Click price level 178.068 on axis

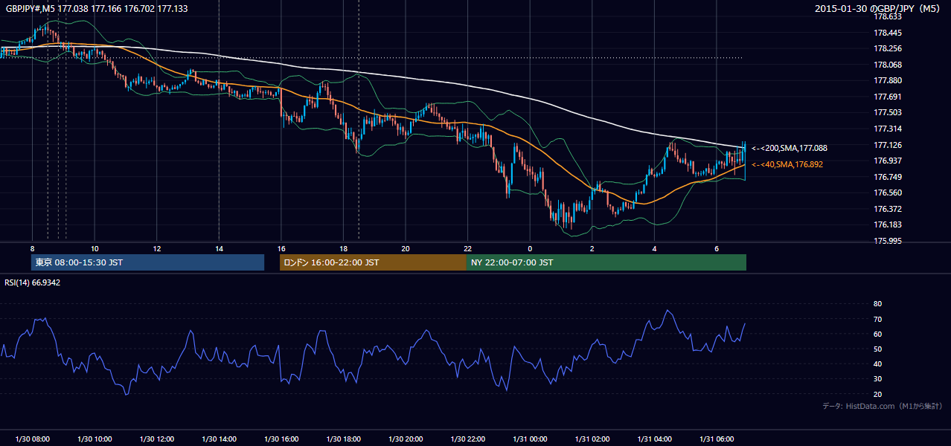pyautogui.click(x=887, y=65)
